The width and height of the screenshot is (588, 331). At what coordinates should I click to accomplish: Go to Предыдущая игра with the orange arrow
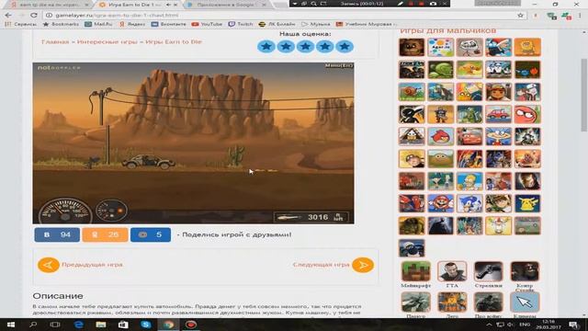[49, 265]
